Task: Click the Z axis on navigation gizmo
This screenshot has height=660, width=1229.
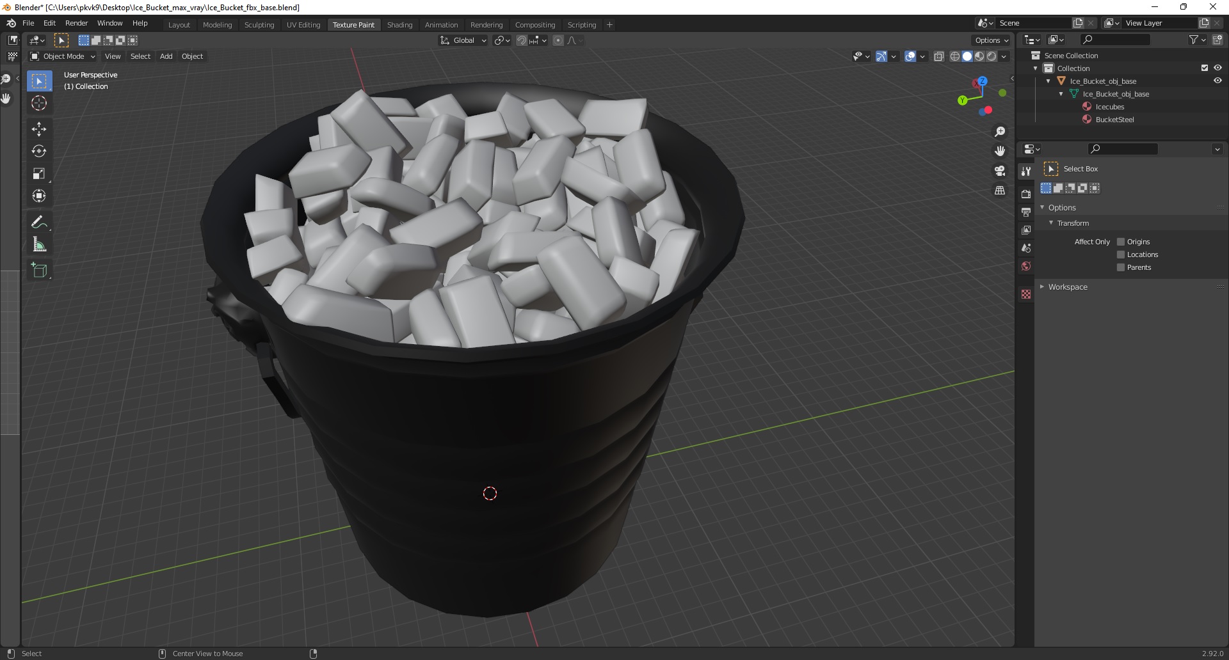Action: [982, 81]
